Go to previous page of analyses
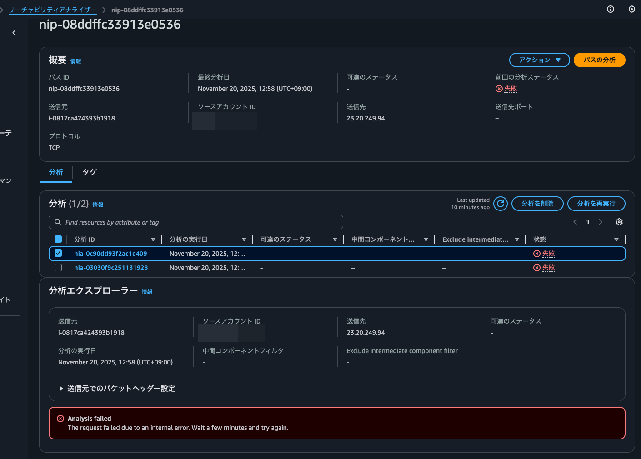641x459 pixels. click(x=575, y=222)
